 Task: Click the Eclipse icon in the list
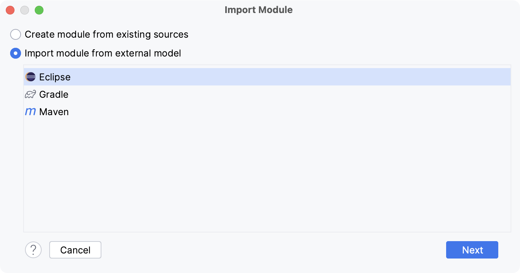coord(30,77)
